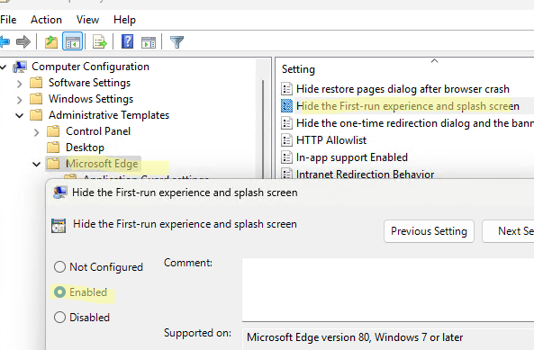
Task: Click policy icon beside Hide restore pages dialog
Action: pos(286,89)
